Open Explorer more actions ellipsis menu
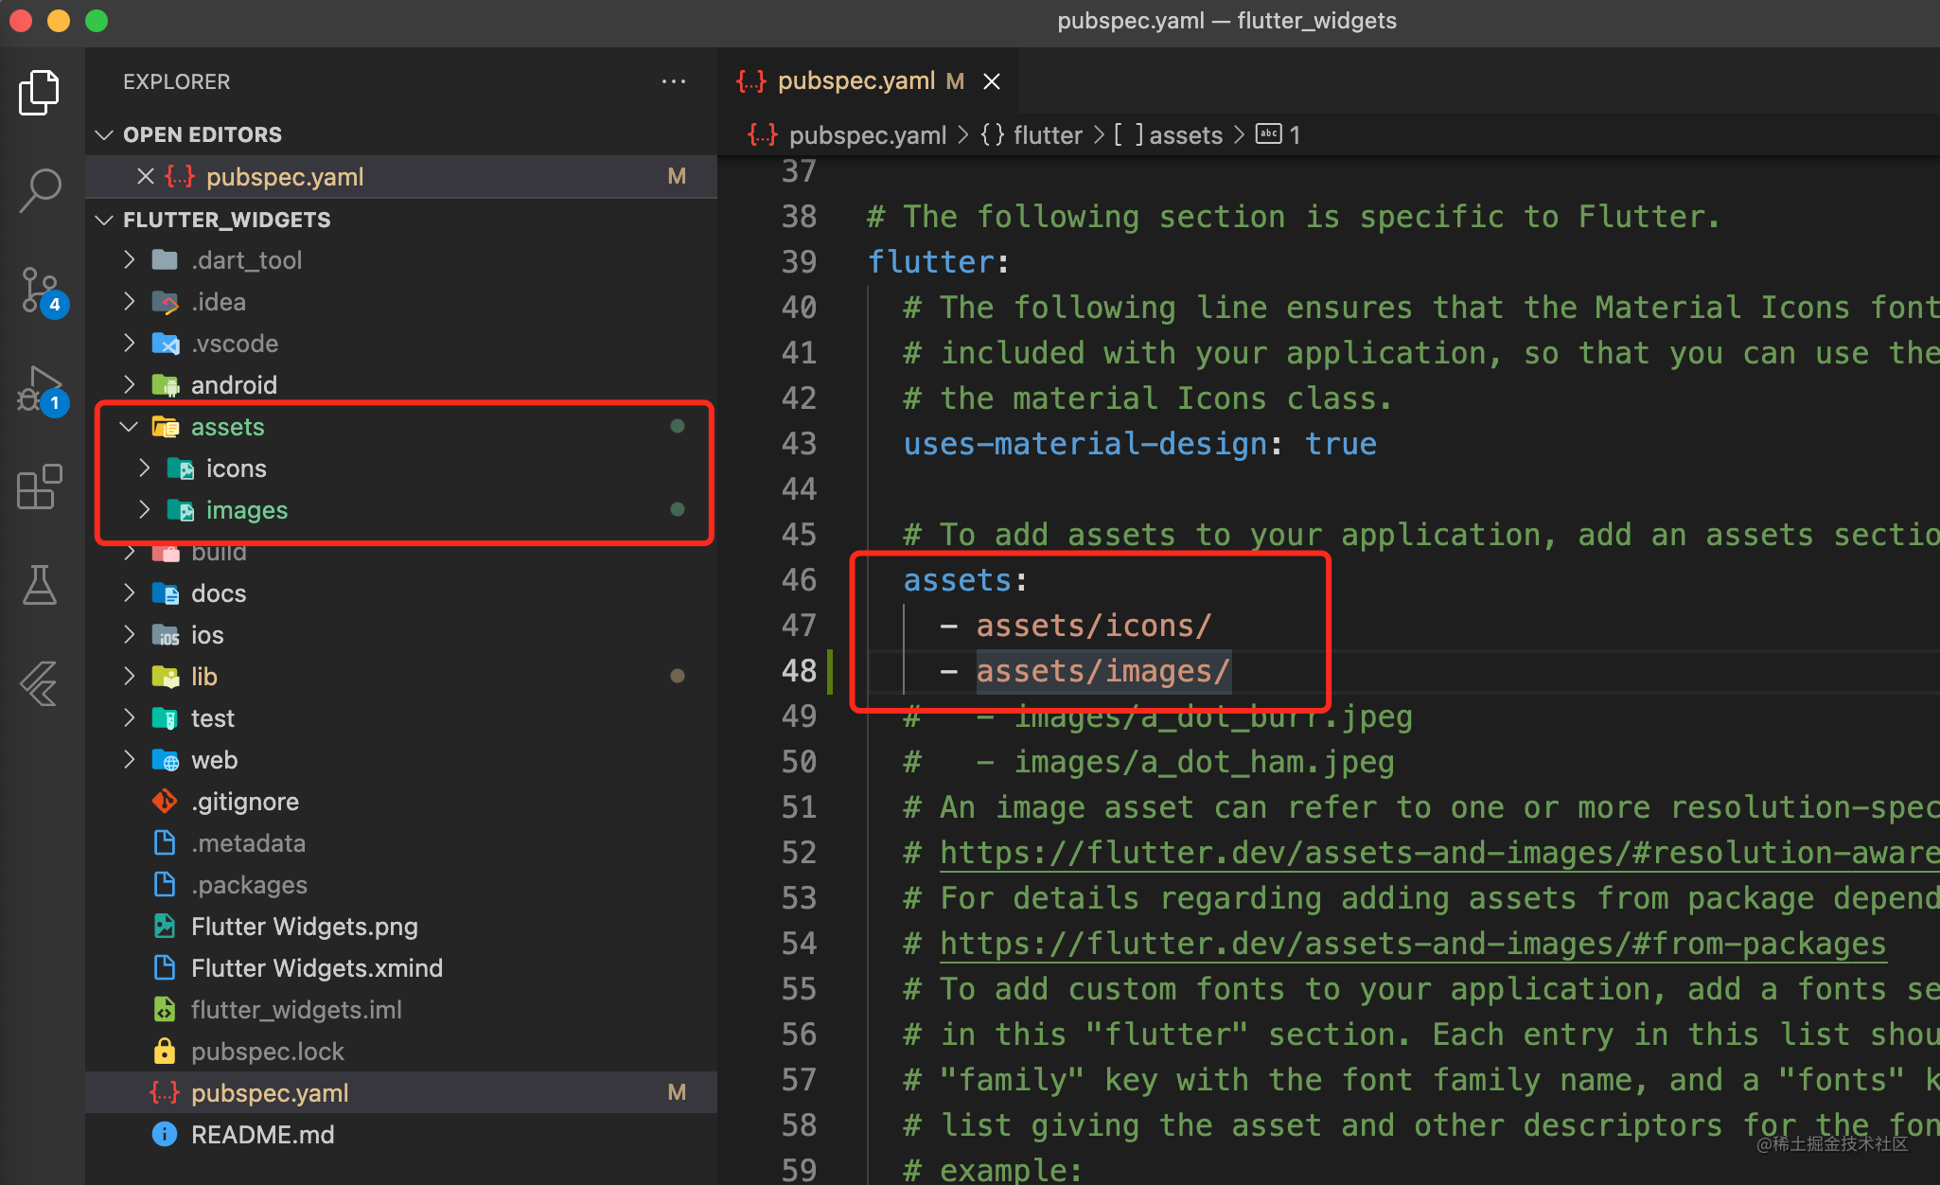1940x1185 pixels. [x=673, y=81]
